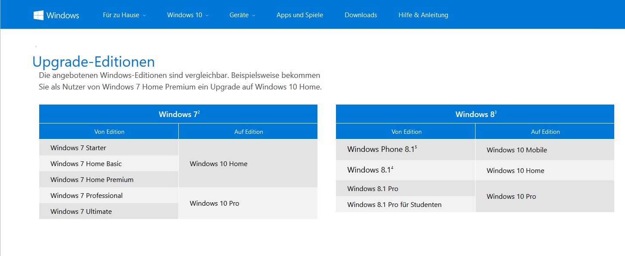Expand the Für zu Hause dropdown chevron

click(144, 15)
